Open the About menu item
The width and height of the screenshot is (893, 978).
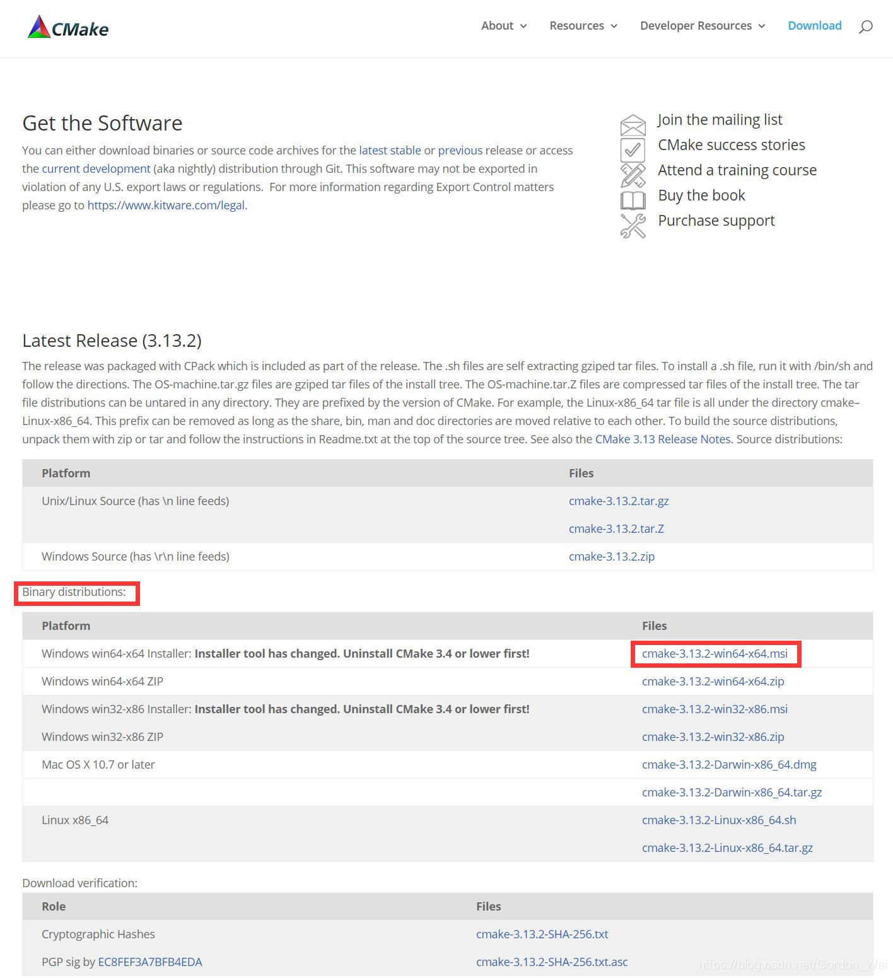pos(497,26)
